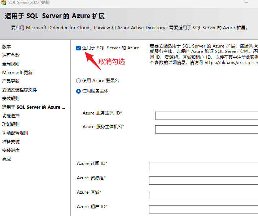This screenshot has width=258, height=216.
Task: Select the 准备安装 step in sidebar
Action: [x=11, y=141]
